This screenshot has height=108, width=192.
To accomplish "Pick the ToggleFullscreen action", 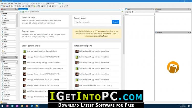I will click(8, 76).
